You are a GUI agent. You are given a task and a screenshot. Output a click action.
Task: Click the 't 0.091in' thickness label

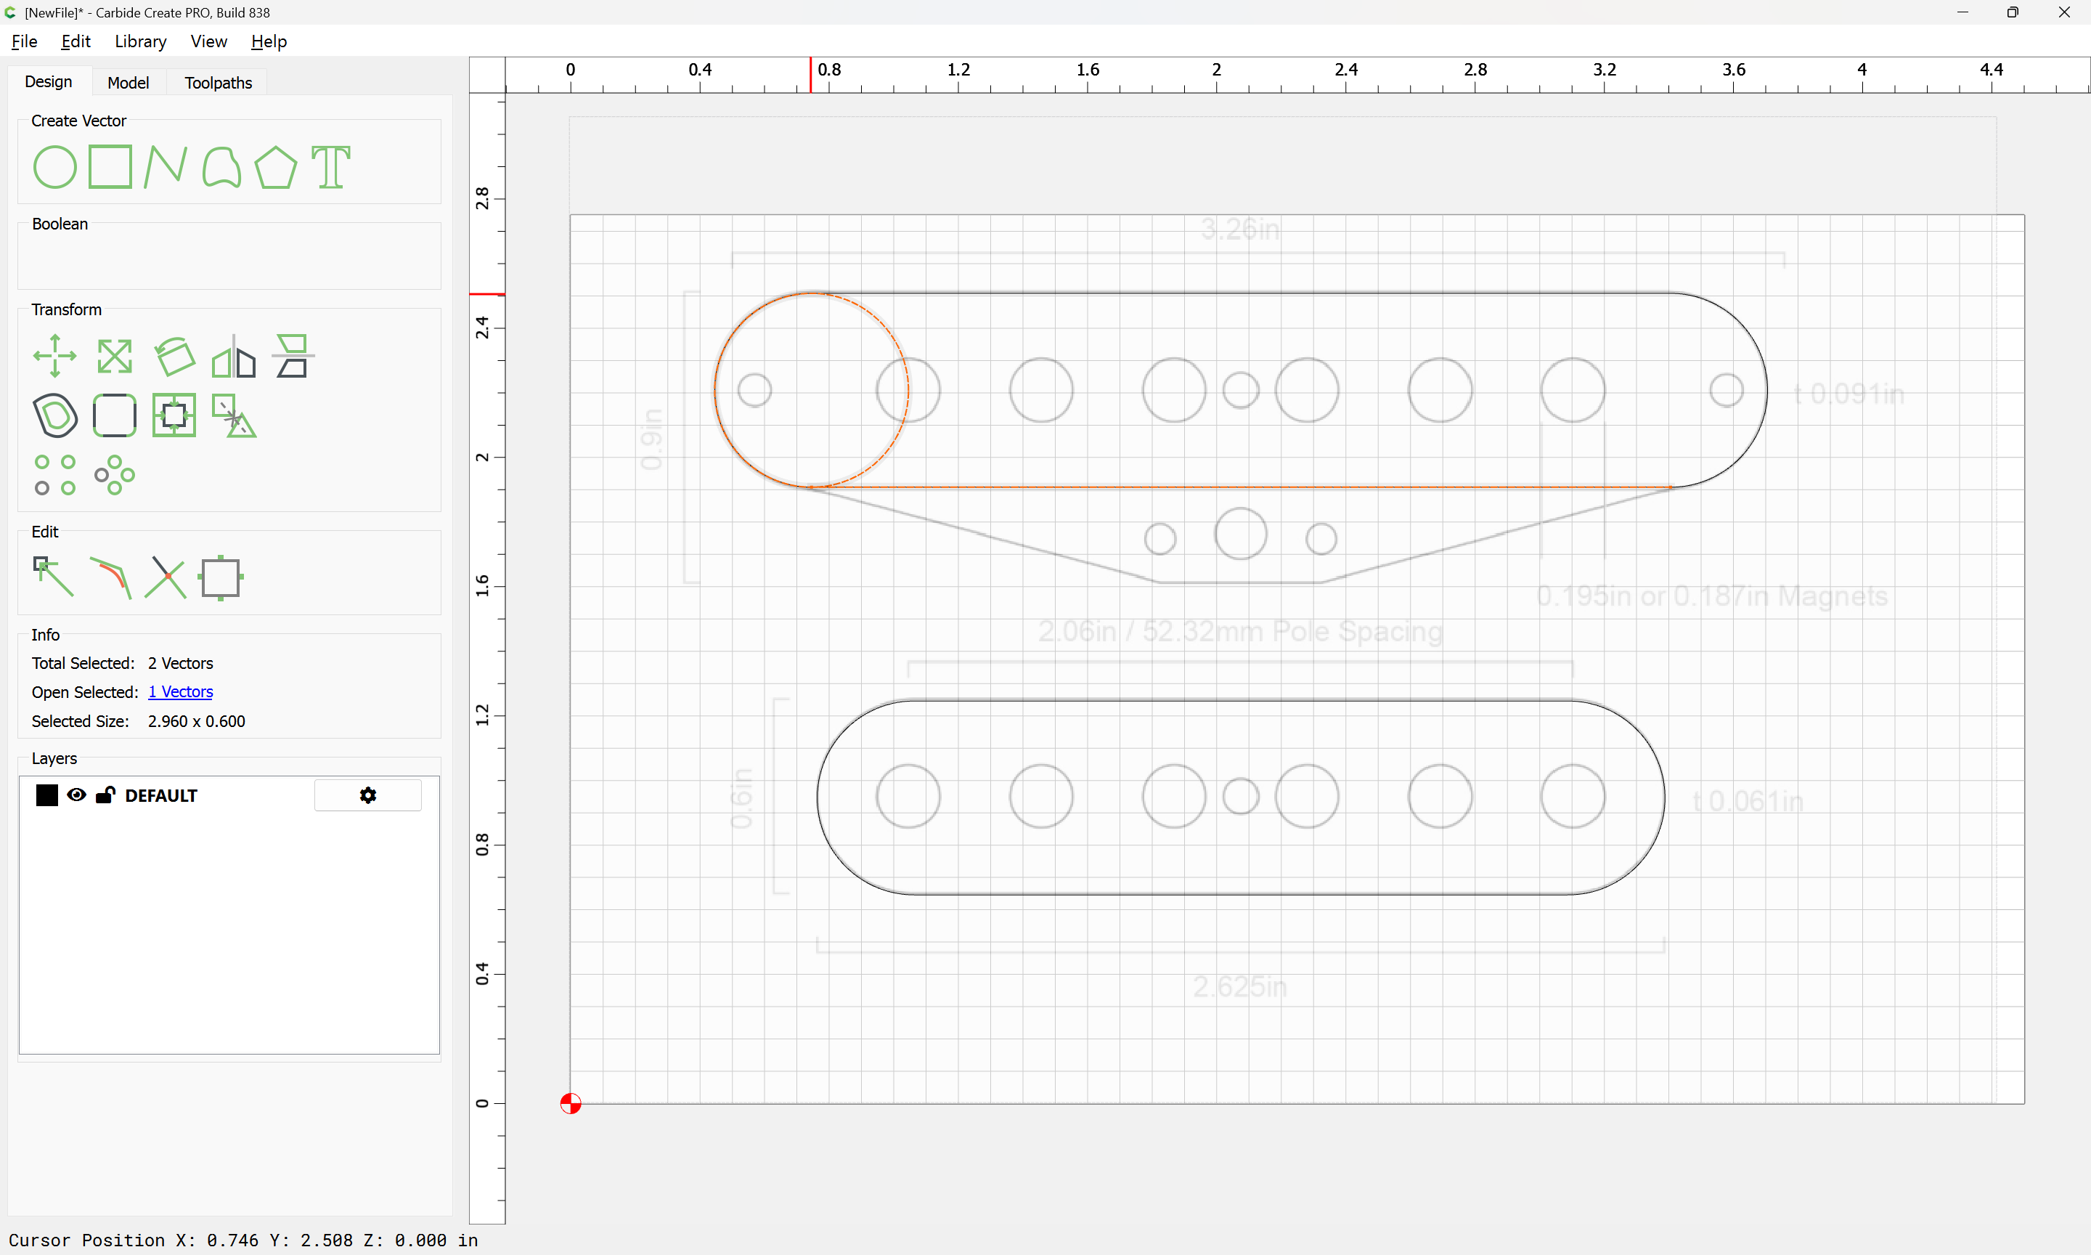click(x=1849, y=394)
